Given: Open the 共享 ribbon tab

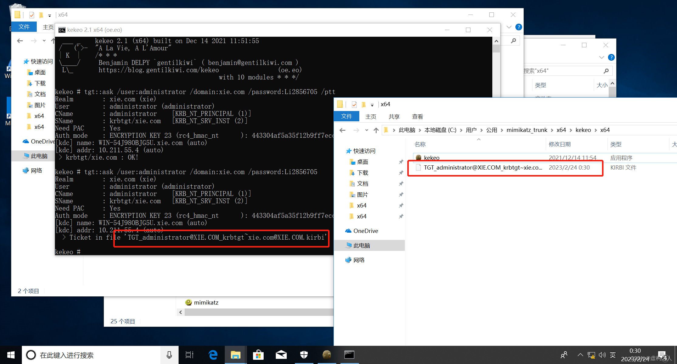Looking at the screenshot, I should (394, 116).
